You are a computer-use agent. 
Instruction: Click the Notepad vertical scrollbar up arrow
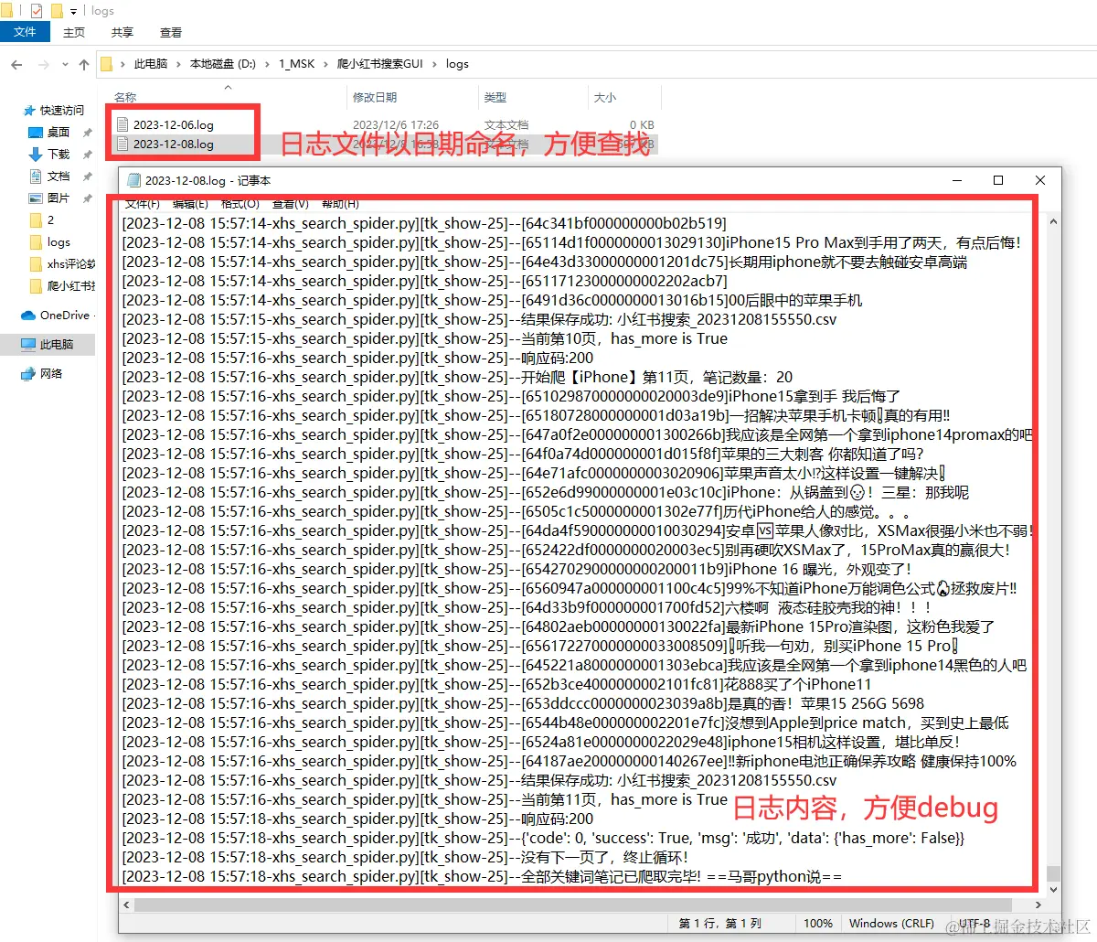click(1053, 221)
